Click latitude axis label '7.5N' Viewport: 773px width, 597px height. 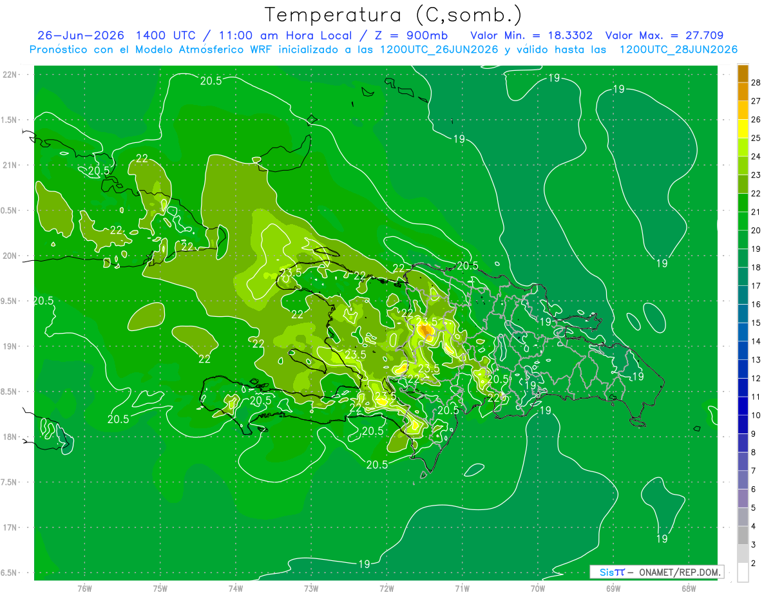point(10,482)
